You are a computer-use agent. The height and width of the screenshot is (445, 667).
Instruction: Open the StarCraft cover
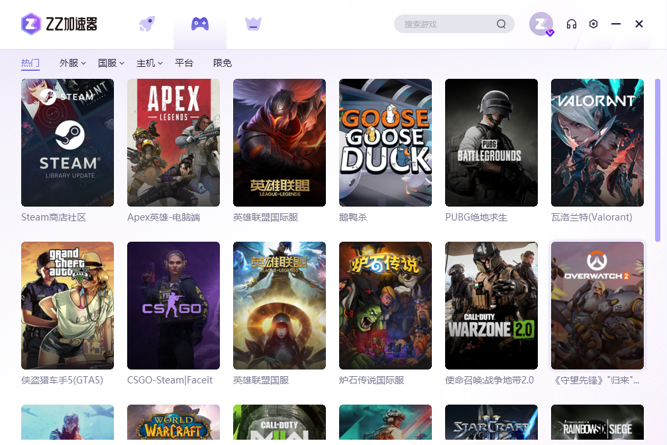pos(491,422)
